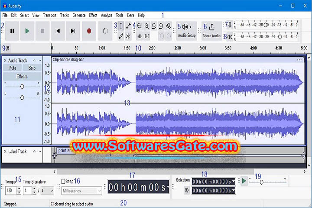Open the File menu
Screen dimensions: 312x208
[x=5, y=15]
